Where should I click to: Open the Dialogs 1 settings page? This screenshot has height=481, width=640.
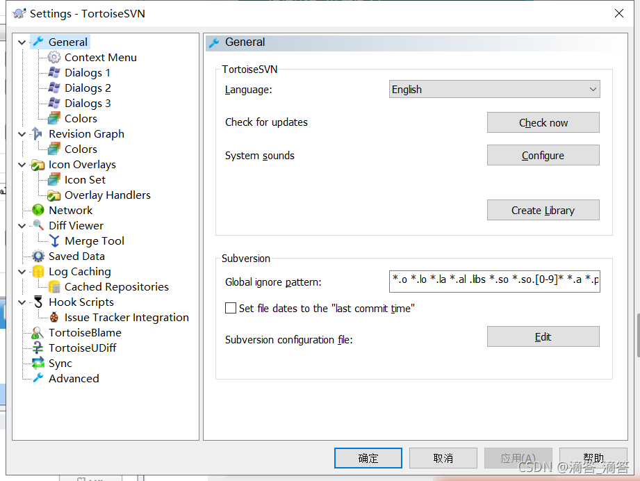click(x=88, y=73)
